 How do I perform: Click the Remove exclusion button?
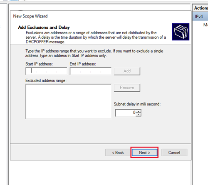[x=127, y=87]
